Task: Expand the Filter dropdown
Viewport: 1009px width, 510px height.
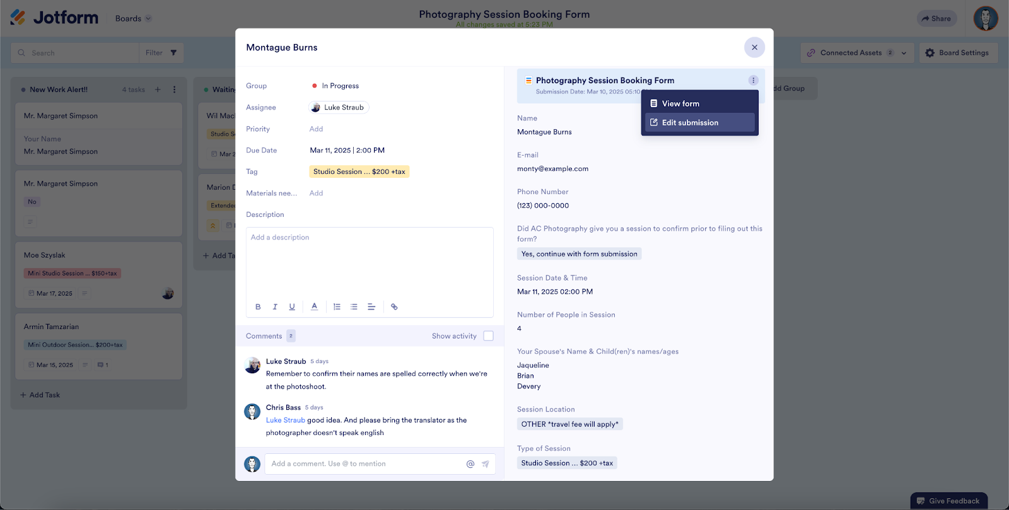Action: pos(161,53)
